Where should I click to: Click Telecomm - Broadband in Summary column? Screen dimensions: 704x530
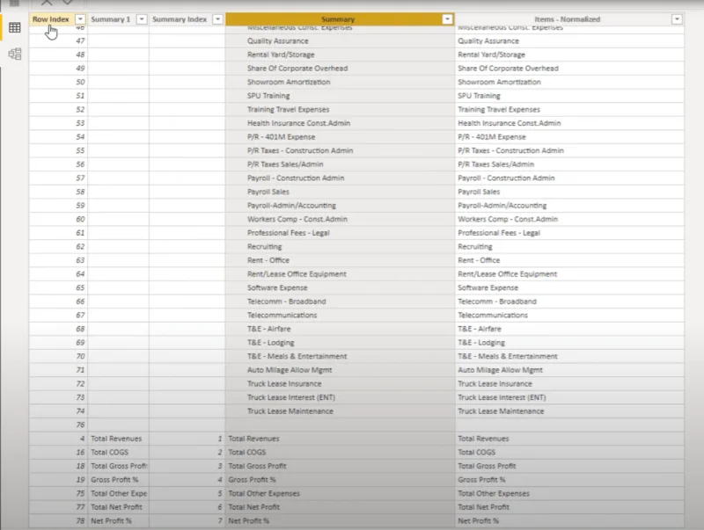(287, 301)
